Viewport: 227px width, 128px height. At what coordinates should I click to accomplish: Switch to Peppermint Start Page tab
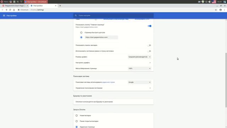pos(15,6)
